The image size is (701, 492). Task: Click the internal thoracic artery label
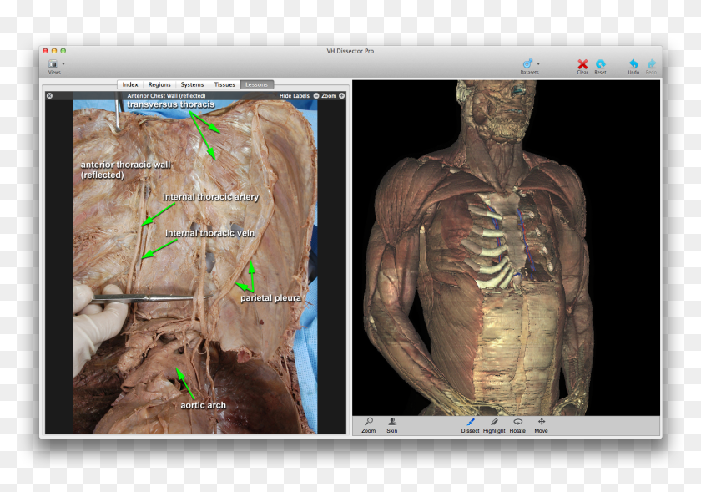210,197
